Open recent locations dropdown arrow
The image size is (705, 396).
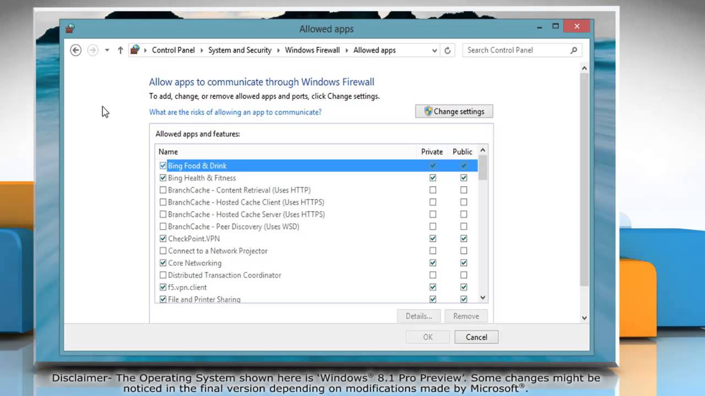[107, 50]
